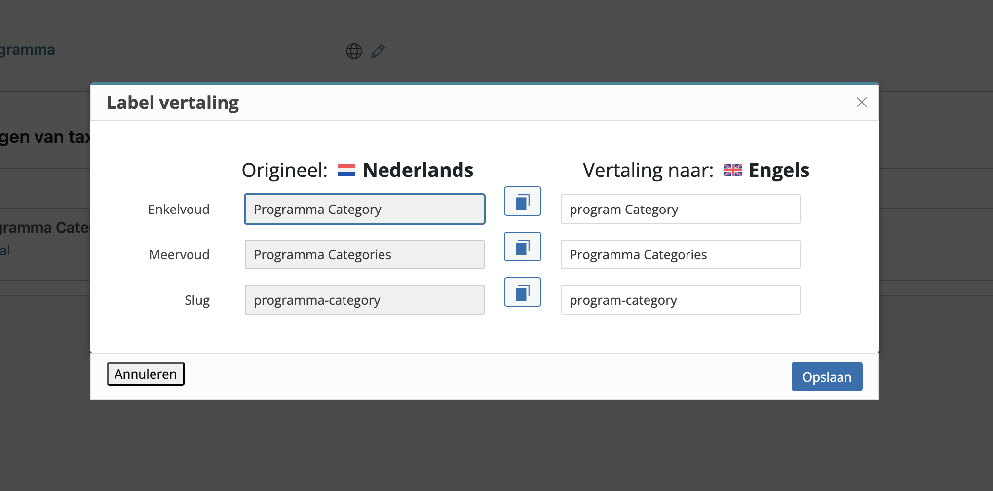This screenshot has width=993, height=491.
Task: Click the Slug label
Action: click(197, 300)
